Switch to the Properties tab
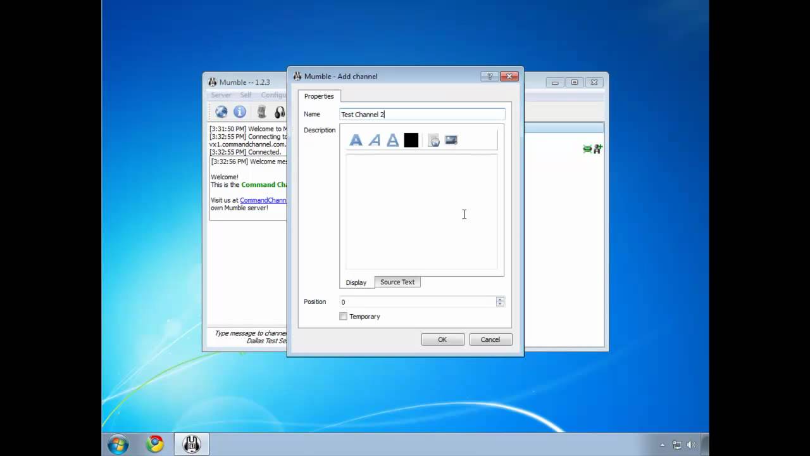 coord(319,96)
